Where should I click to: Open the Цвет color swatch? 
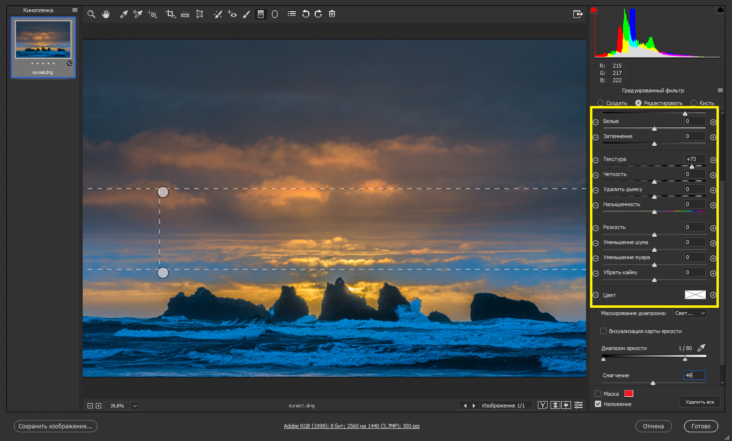coord(695,295)
